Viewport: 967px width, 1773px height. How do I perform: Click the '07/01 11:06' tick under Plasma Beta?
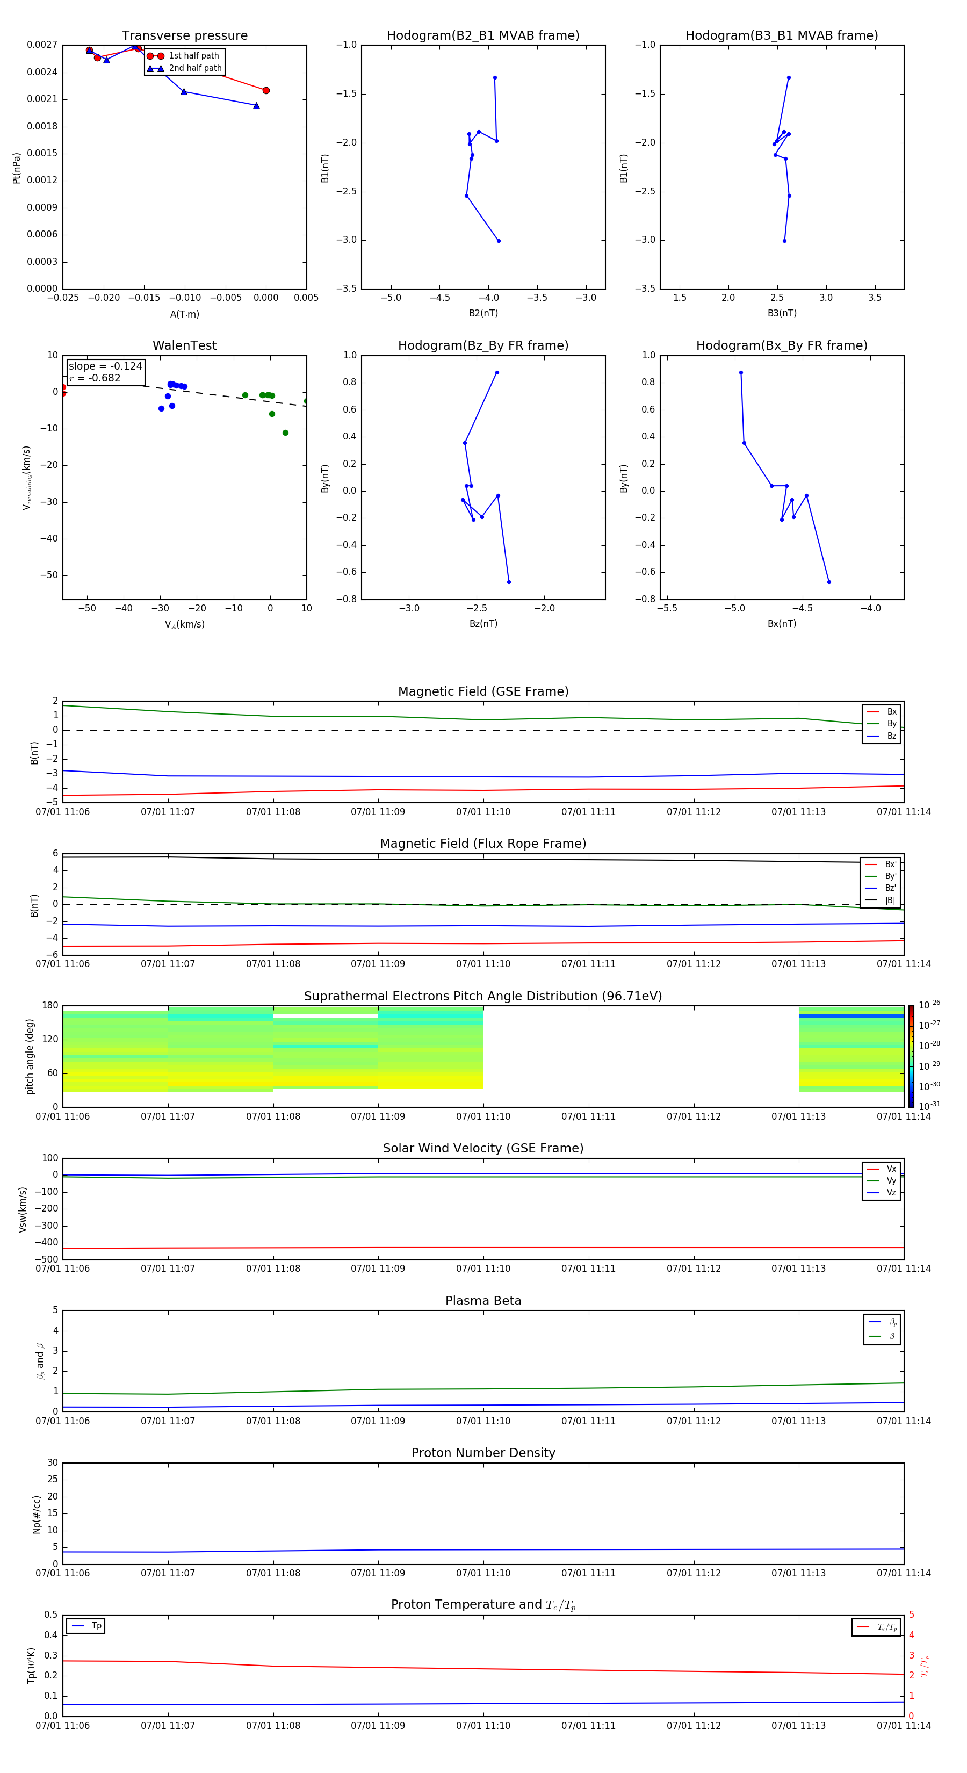63,1421
